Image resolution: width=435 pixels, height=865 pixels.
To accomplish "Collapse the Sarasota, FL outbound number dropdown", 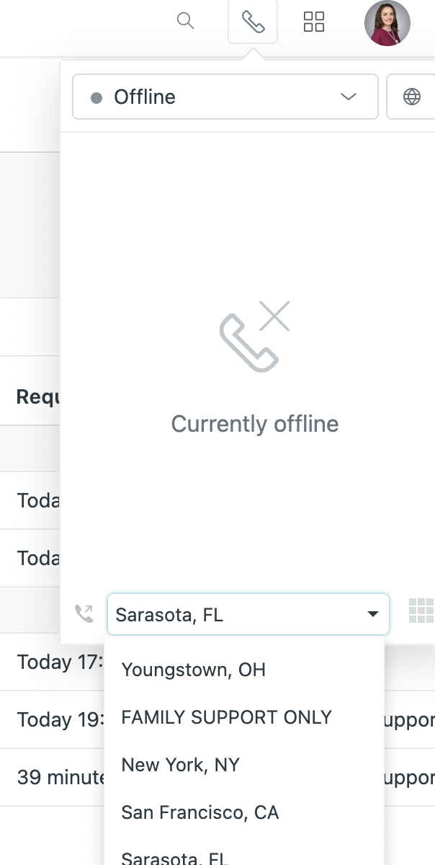I will (x=372, y=614).
